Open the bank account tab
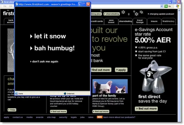This screenshot has width=184, height=125. click(x=9, y=21)
